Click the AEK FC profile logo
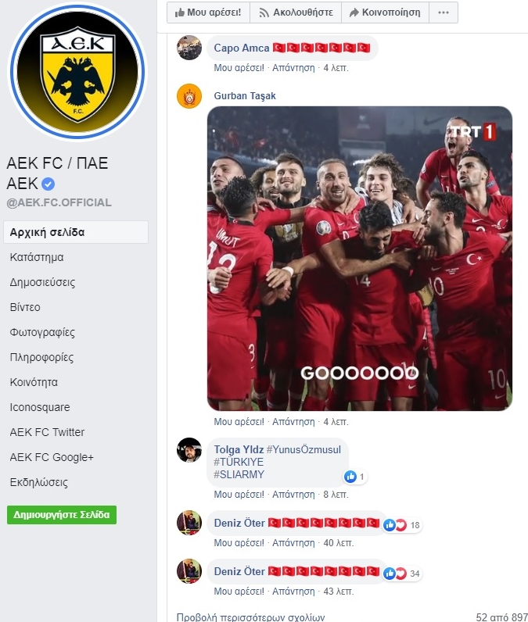 tap(77, 72)
